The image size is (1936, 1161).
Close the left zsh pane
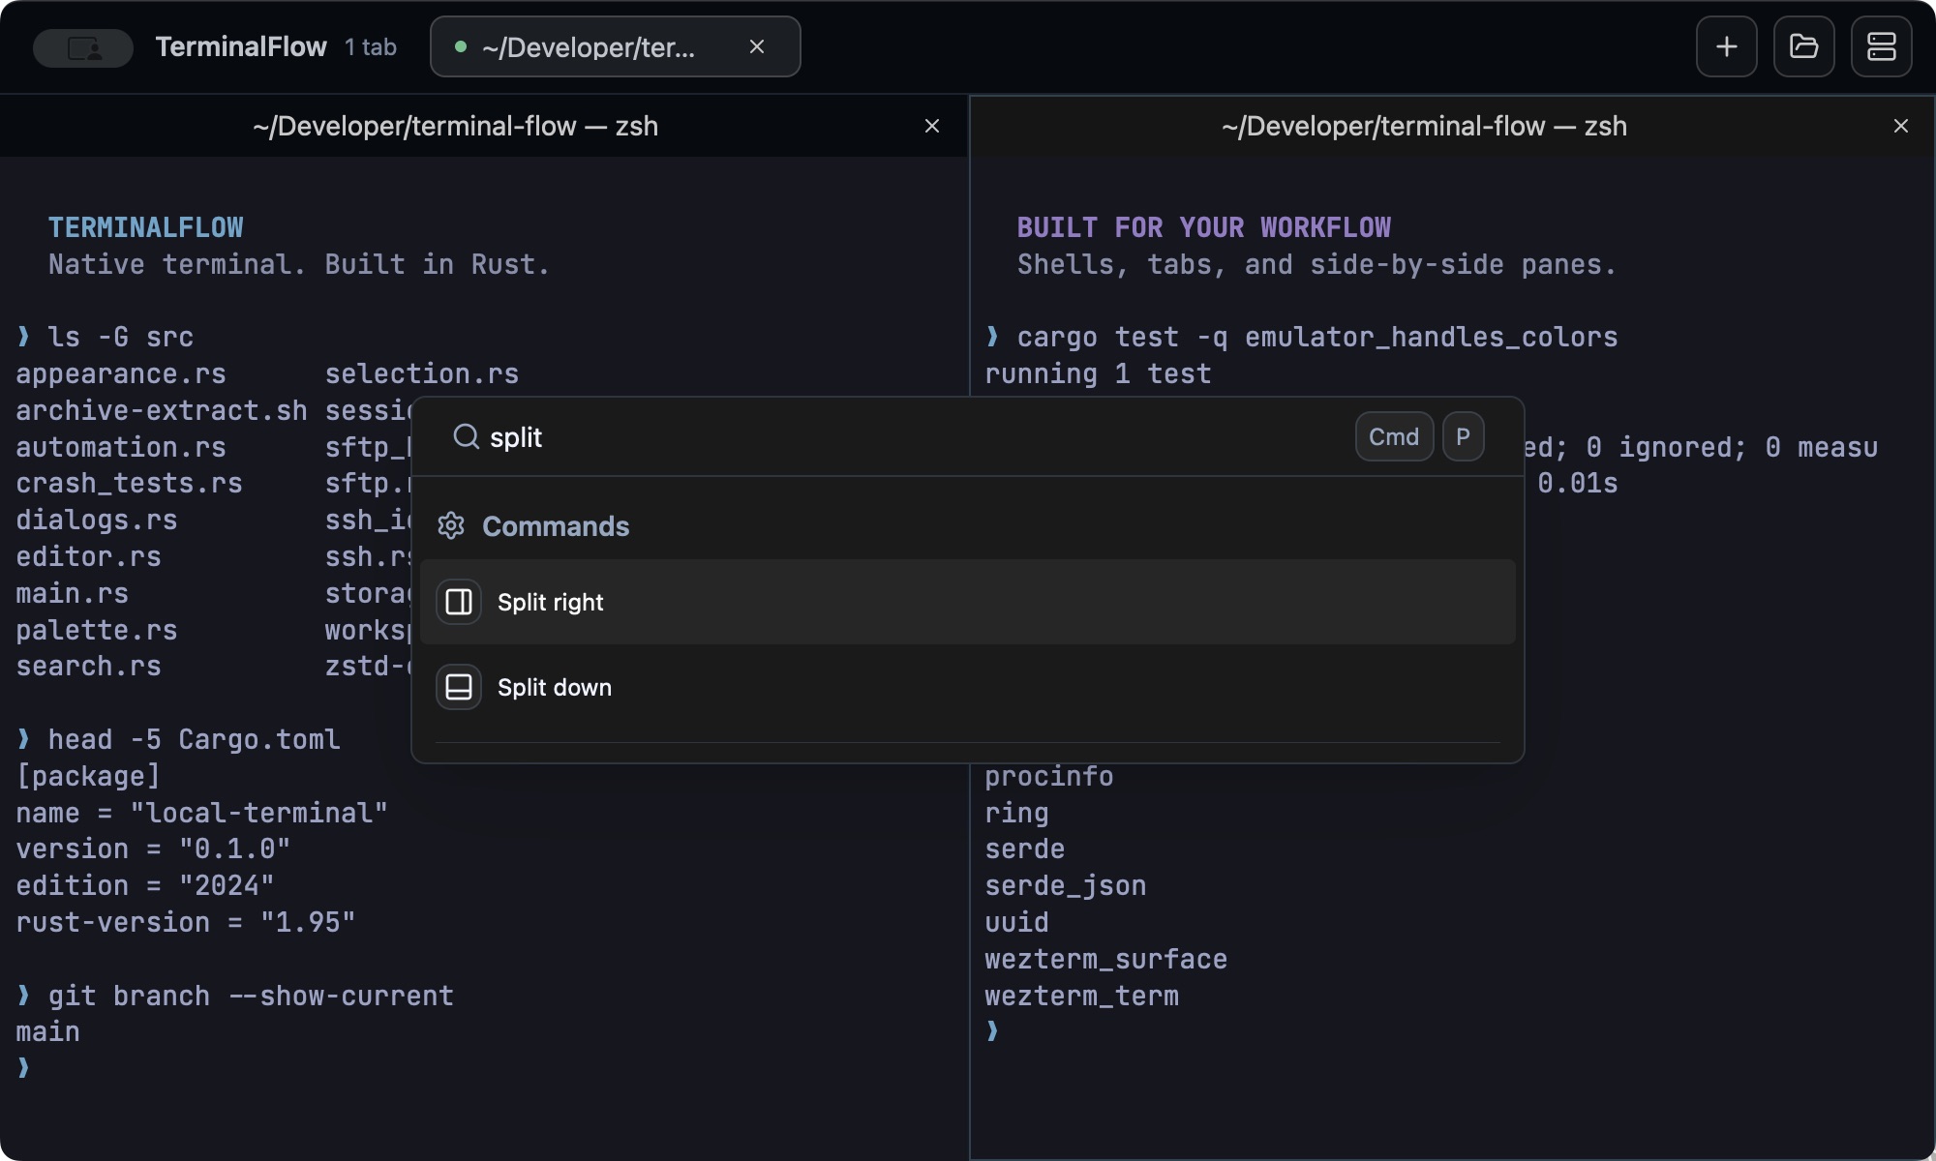pos(932,126)
